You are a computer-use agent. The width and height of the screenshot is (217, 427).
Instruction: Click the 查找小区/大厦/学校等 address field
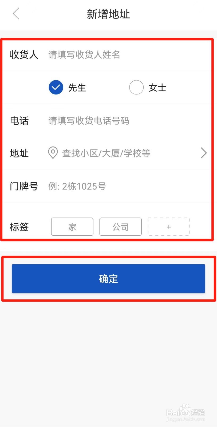coord(106,153)
